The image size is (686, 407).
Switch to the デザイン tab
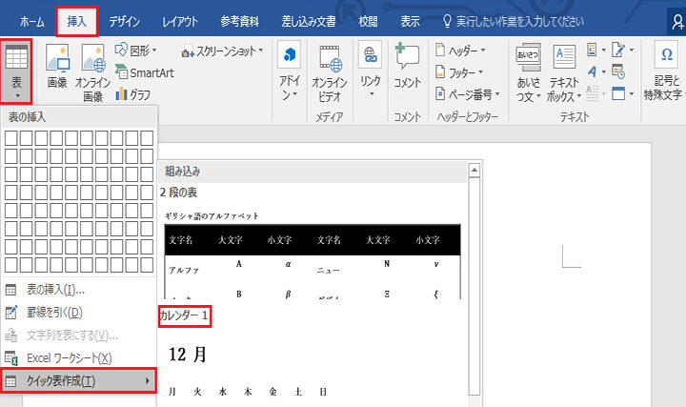[124, 21]
